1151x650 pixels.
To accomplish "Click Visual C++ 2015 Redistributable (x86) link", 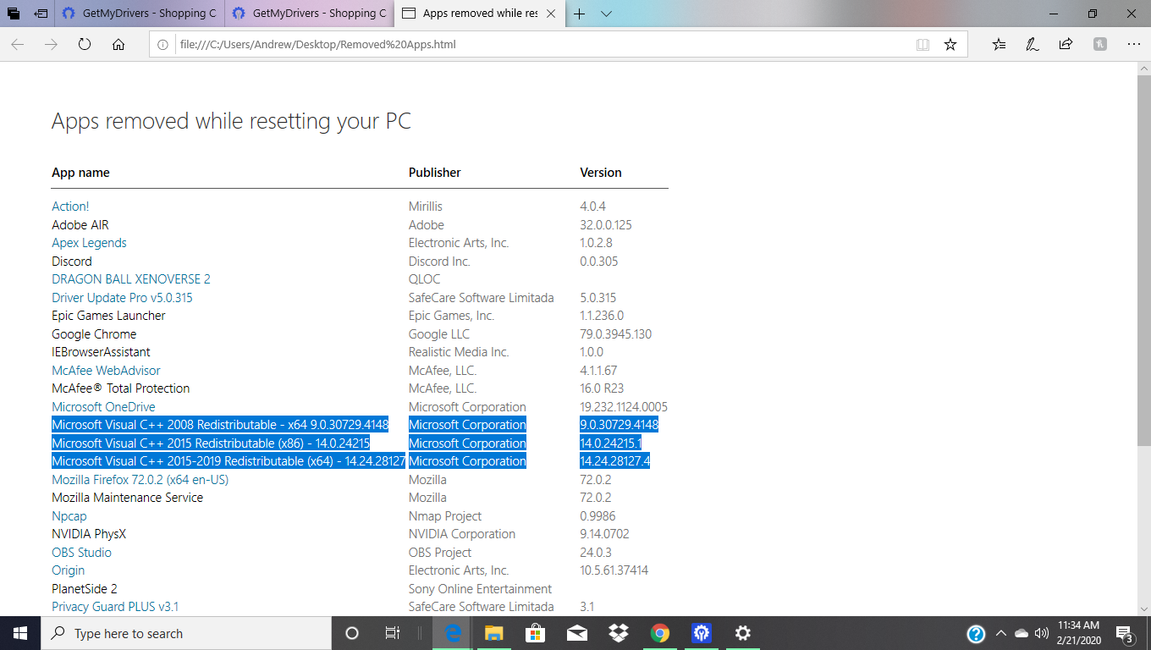I will tap(211, 443).
